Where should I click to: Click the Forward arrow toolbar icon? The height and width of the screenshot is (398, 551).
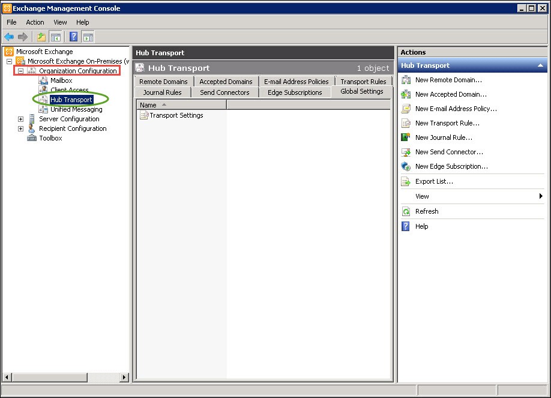pos(22,37)
